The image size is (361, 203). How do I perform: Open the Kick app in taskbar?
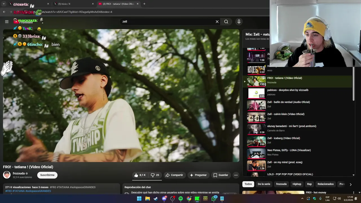point(197,198)
